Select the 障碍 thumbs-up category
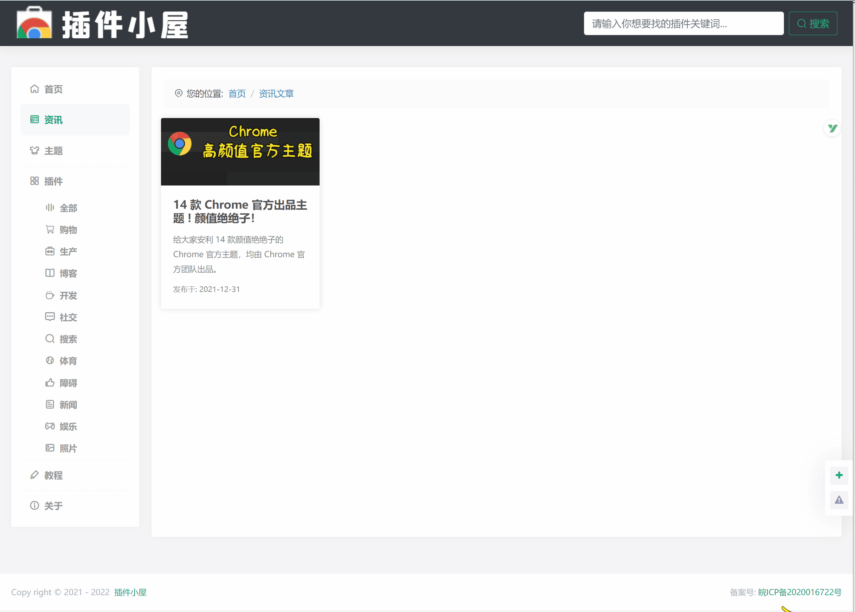 68,383
